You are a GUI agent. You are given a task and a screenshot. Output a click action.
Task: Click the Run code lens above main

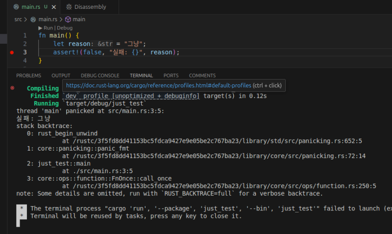(49, 28)
